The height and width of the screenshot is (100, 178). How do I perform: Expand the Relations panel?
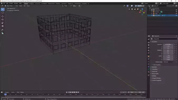coord(154,67)
